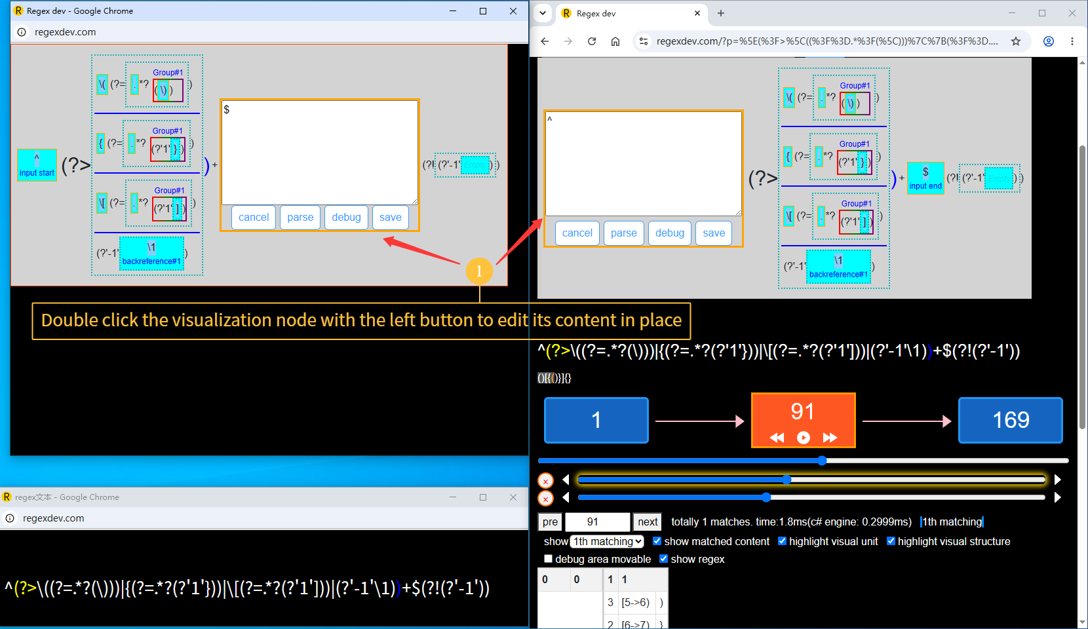Click the test string ()[{()}]{} text
1088x629 pixels.
point(554,378)
